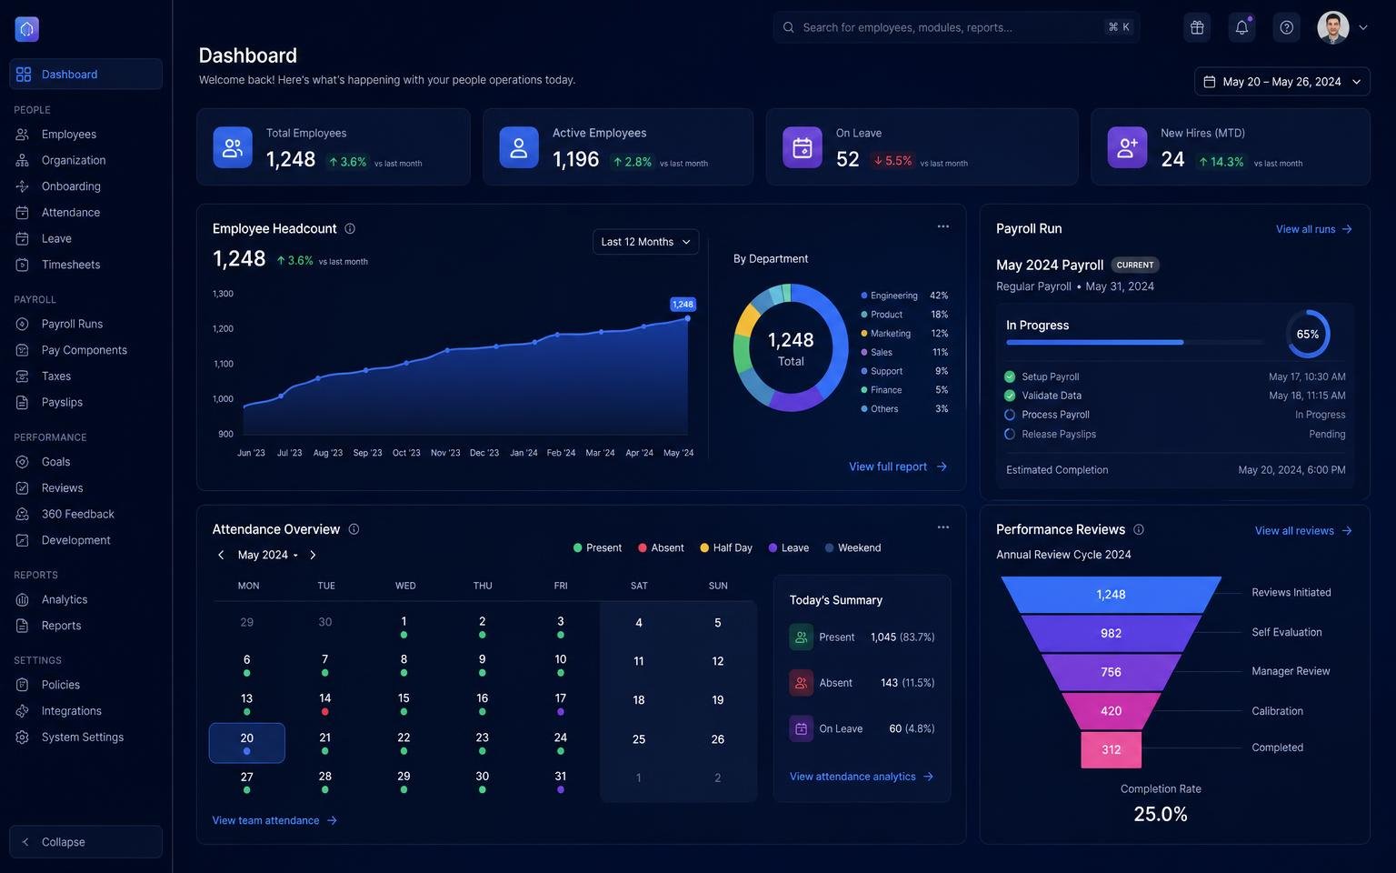This screenshot has width=1396, height=873.
Task: Open View team attendance link
Action: 274,820
